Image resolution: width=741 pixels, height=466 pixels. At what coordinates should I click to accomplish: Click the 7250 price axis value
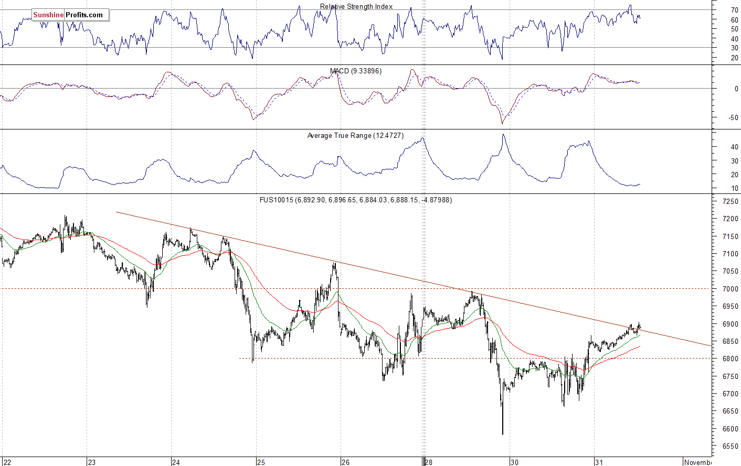click(x=730, y=201)
